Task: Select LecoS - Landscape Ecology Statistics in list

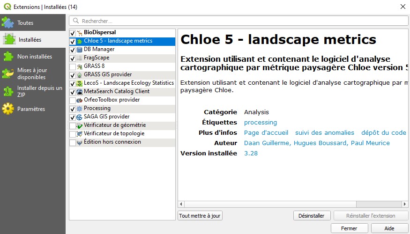Action: 128,83
